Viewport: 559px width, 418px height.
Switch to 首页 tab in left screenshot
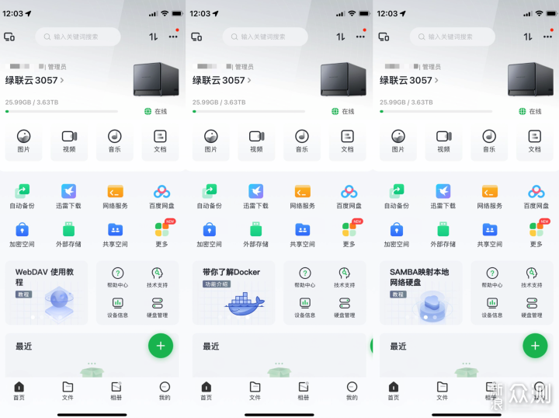(x=19, y=391)
